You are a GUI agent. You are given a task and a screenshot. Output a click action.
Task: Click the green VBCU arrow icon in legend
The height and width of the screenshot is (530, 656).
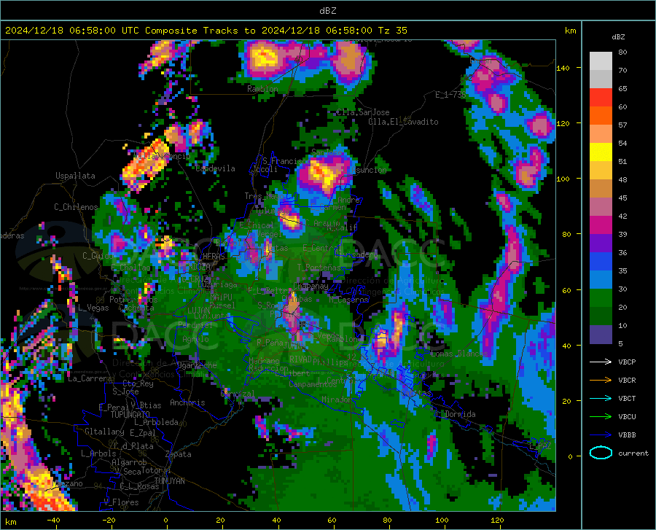601,417
